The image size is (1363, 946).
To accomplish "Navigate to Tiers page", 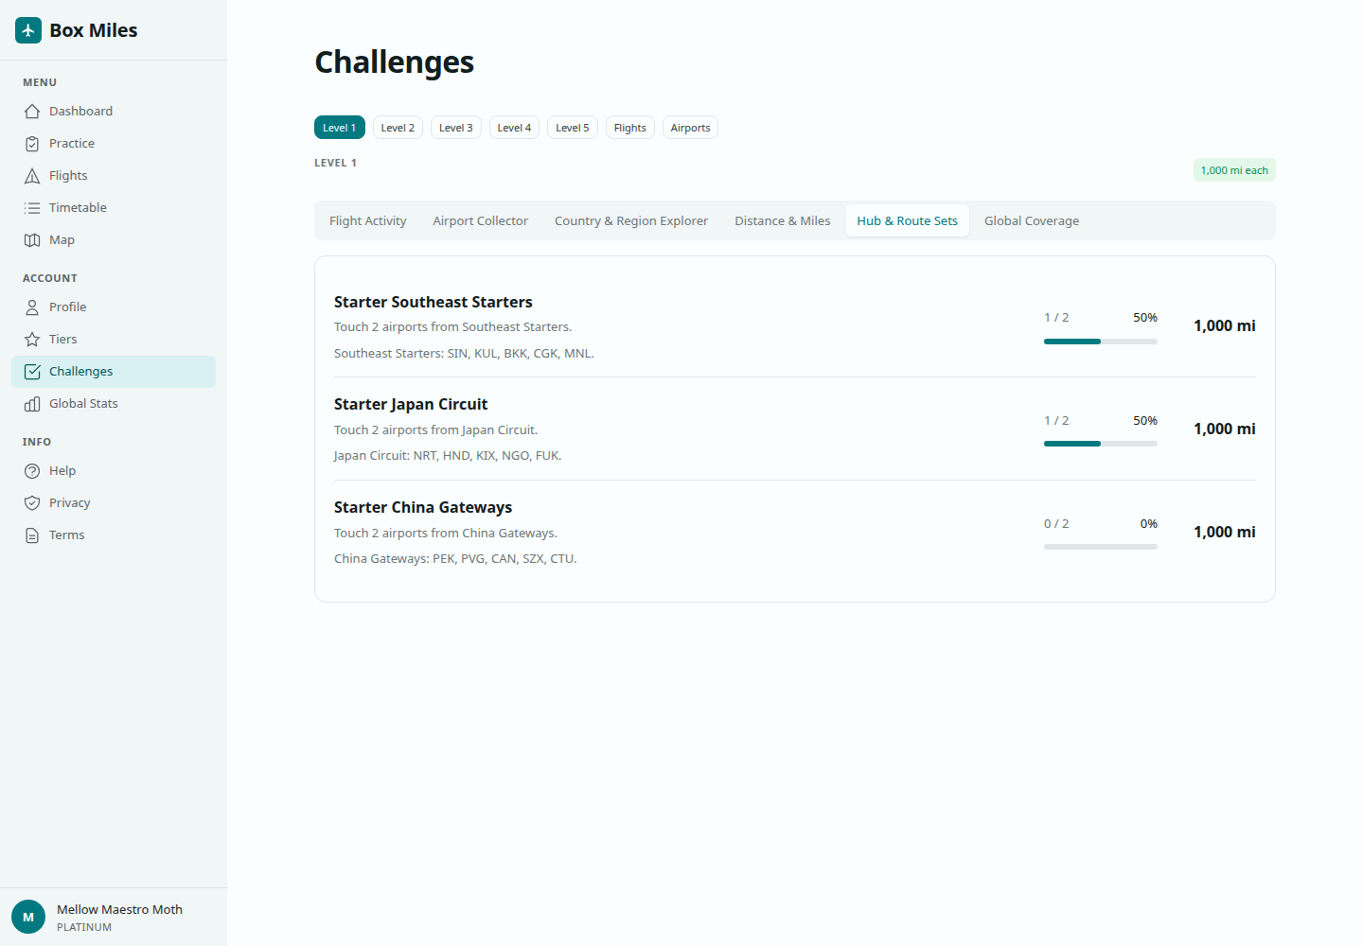I will click(x=114, y=340).
